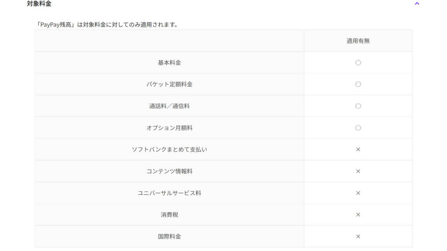The image size is (447, 251).
Task: Select the コンテンツ情報料 row label
Action: [169, 171]
